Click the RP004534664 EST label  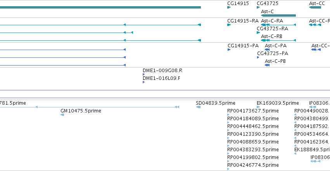pos(312,134)
